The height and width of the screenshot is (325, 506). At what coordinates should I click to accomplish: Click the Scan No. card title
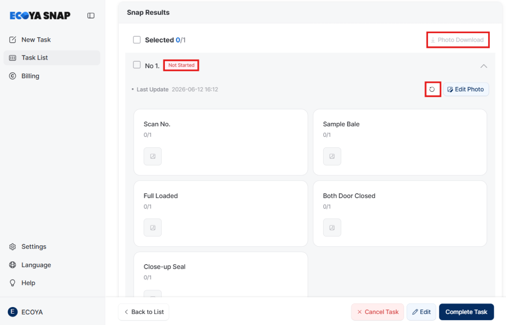157,124
